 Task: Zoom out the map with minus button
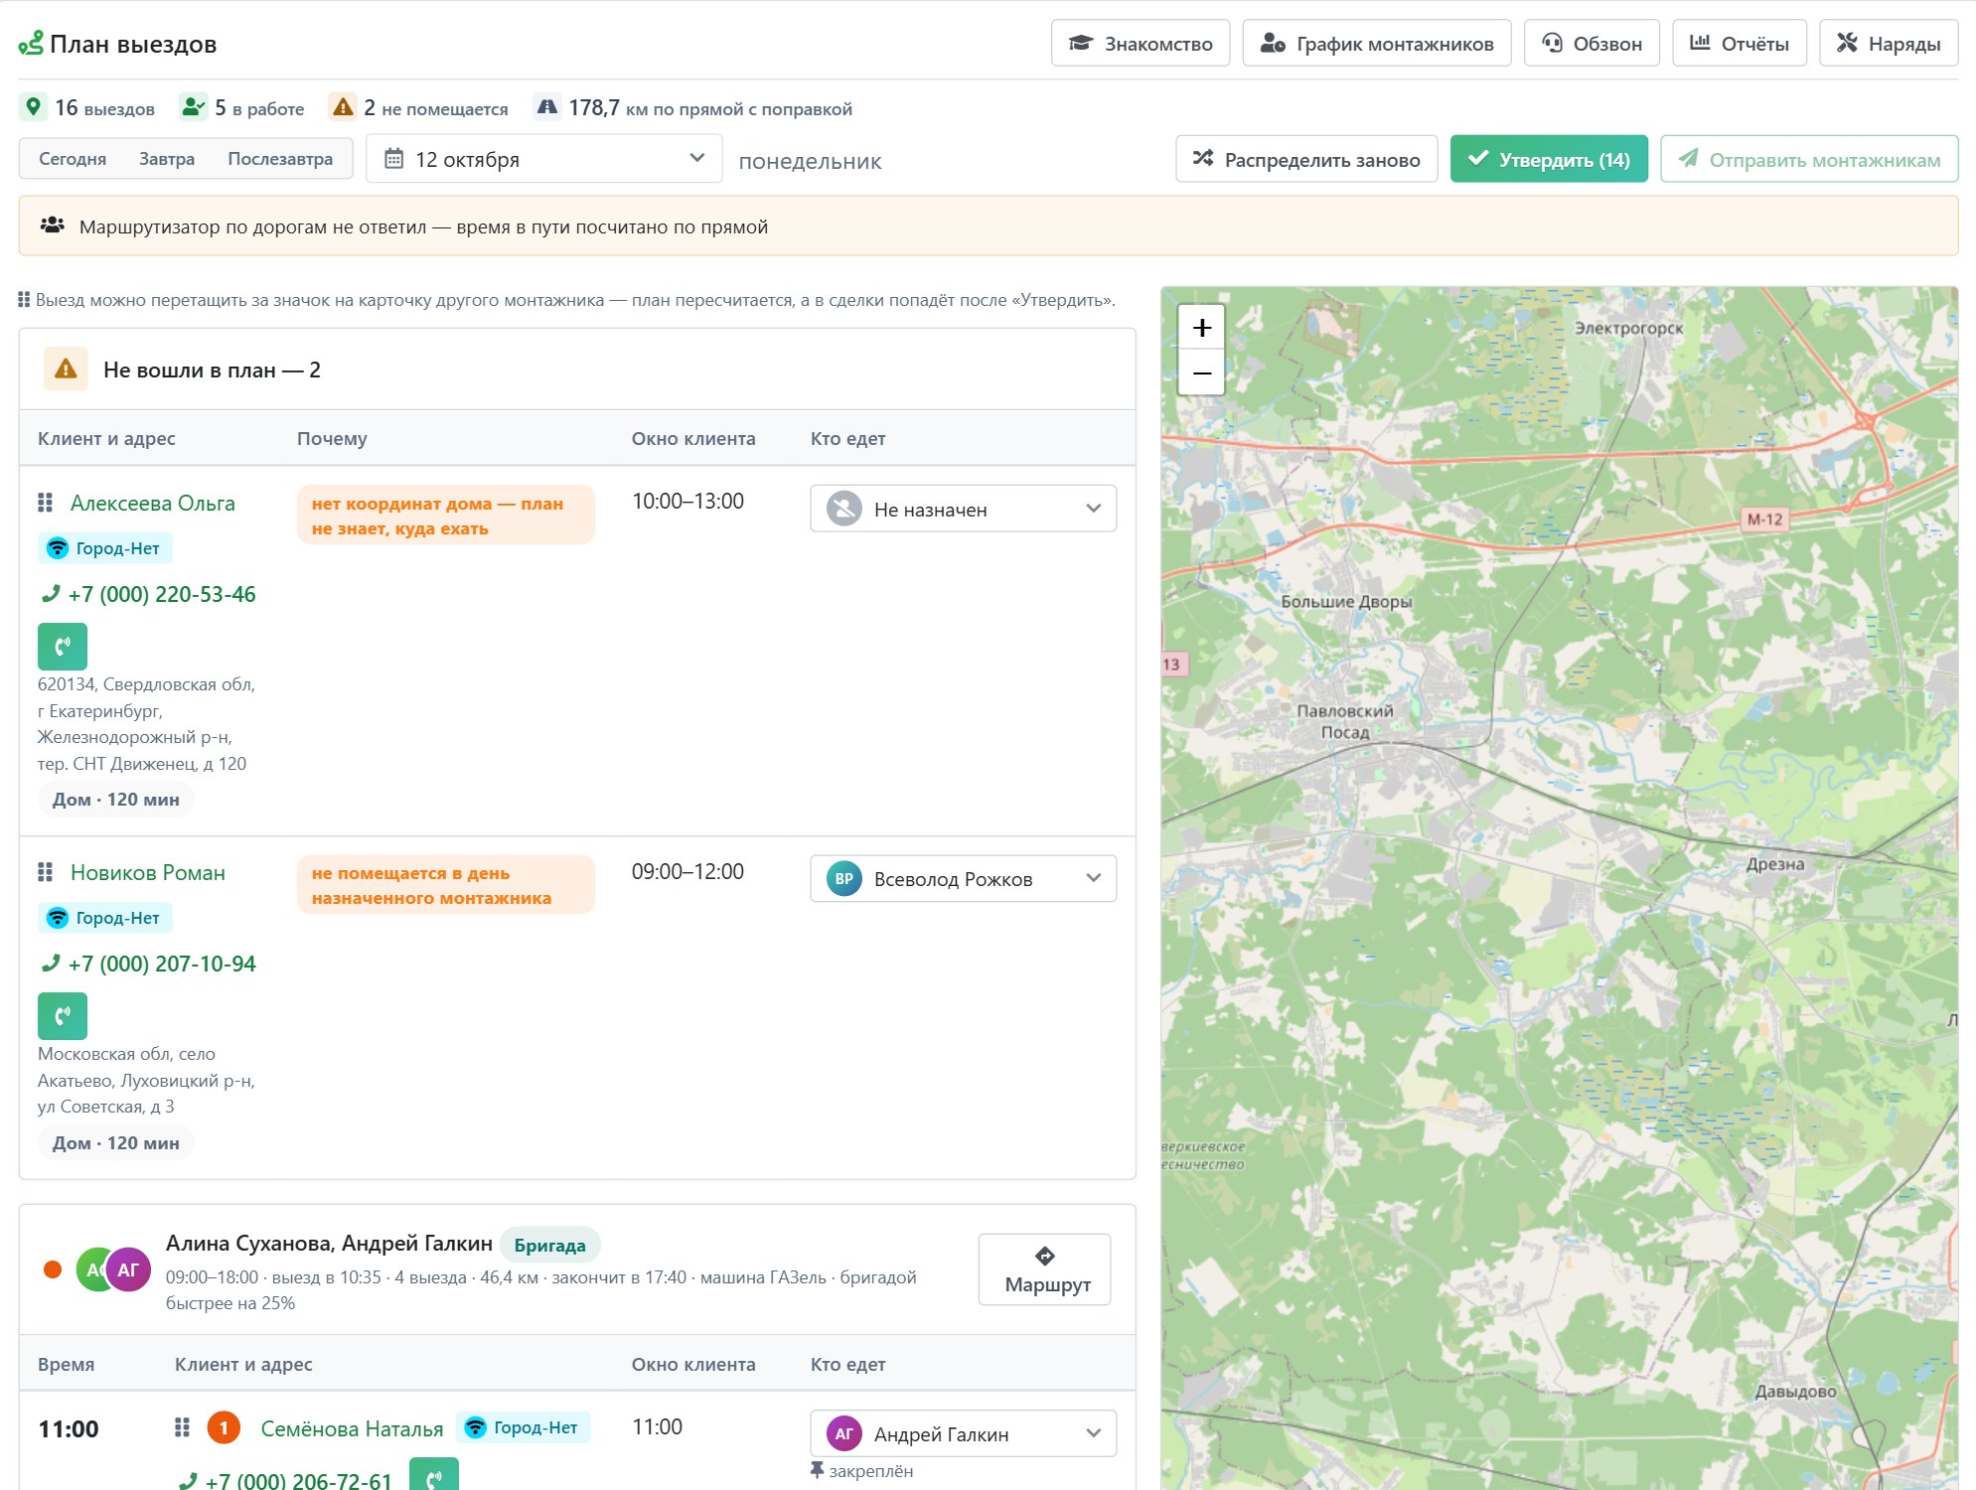[x=1202, y=373]
